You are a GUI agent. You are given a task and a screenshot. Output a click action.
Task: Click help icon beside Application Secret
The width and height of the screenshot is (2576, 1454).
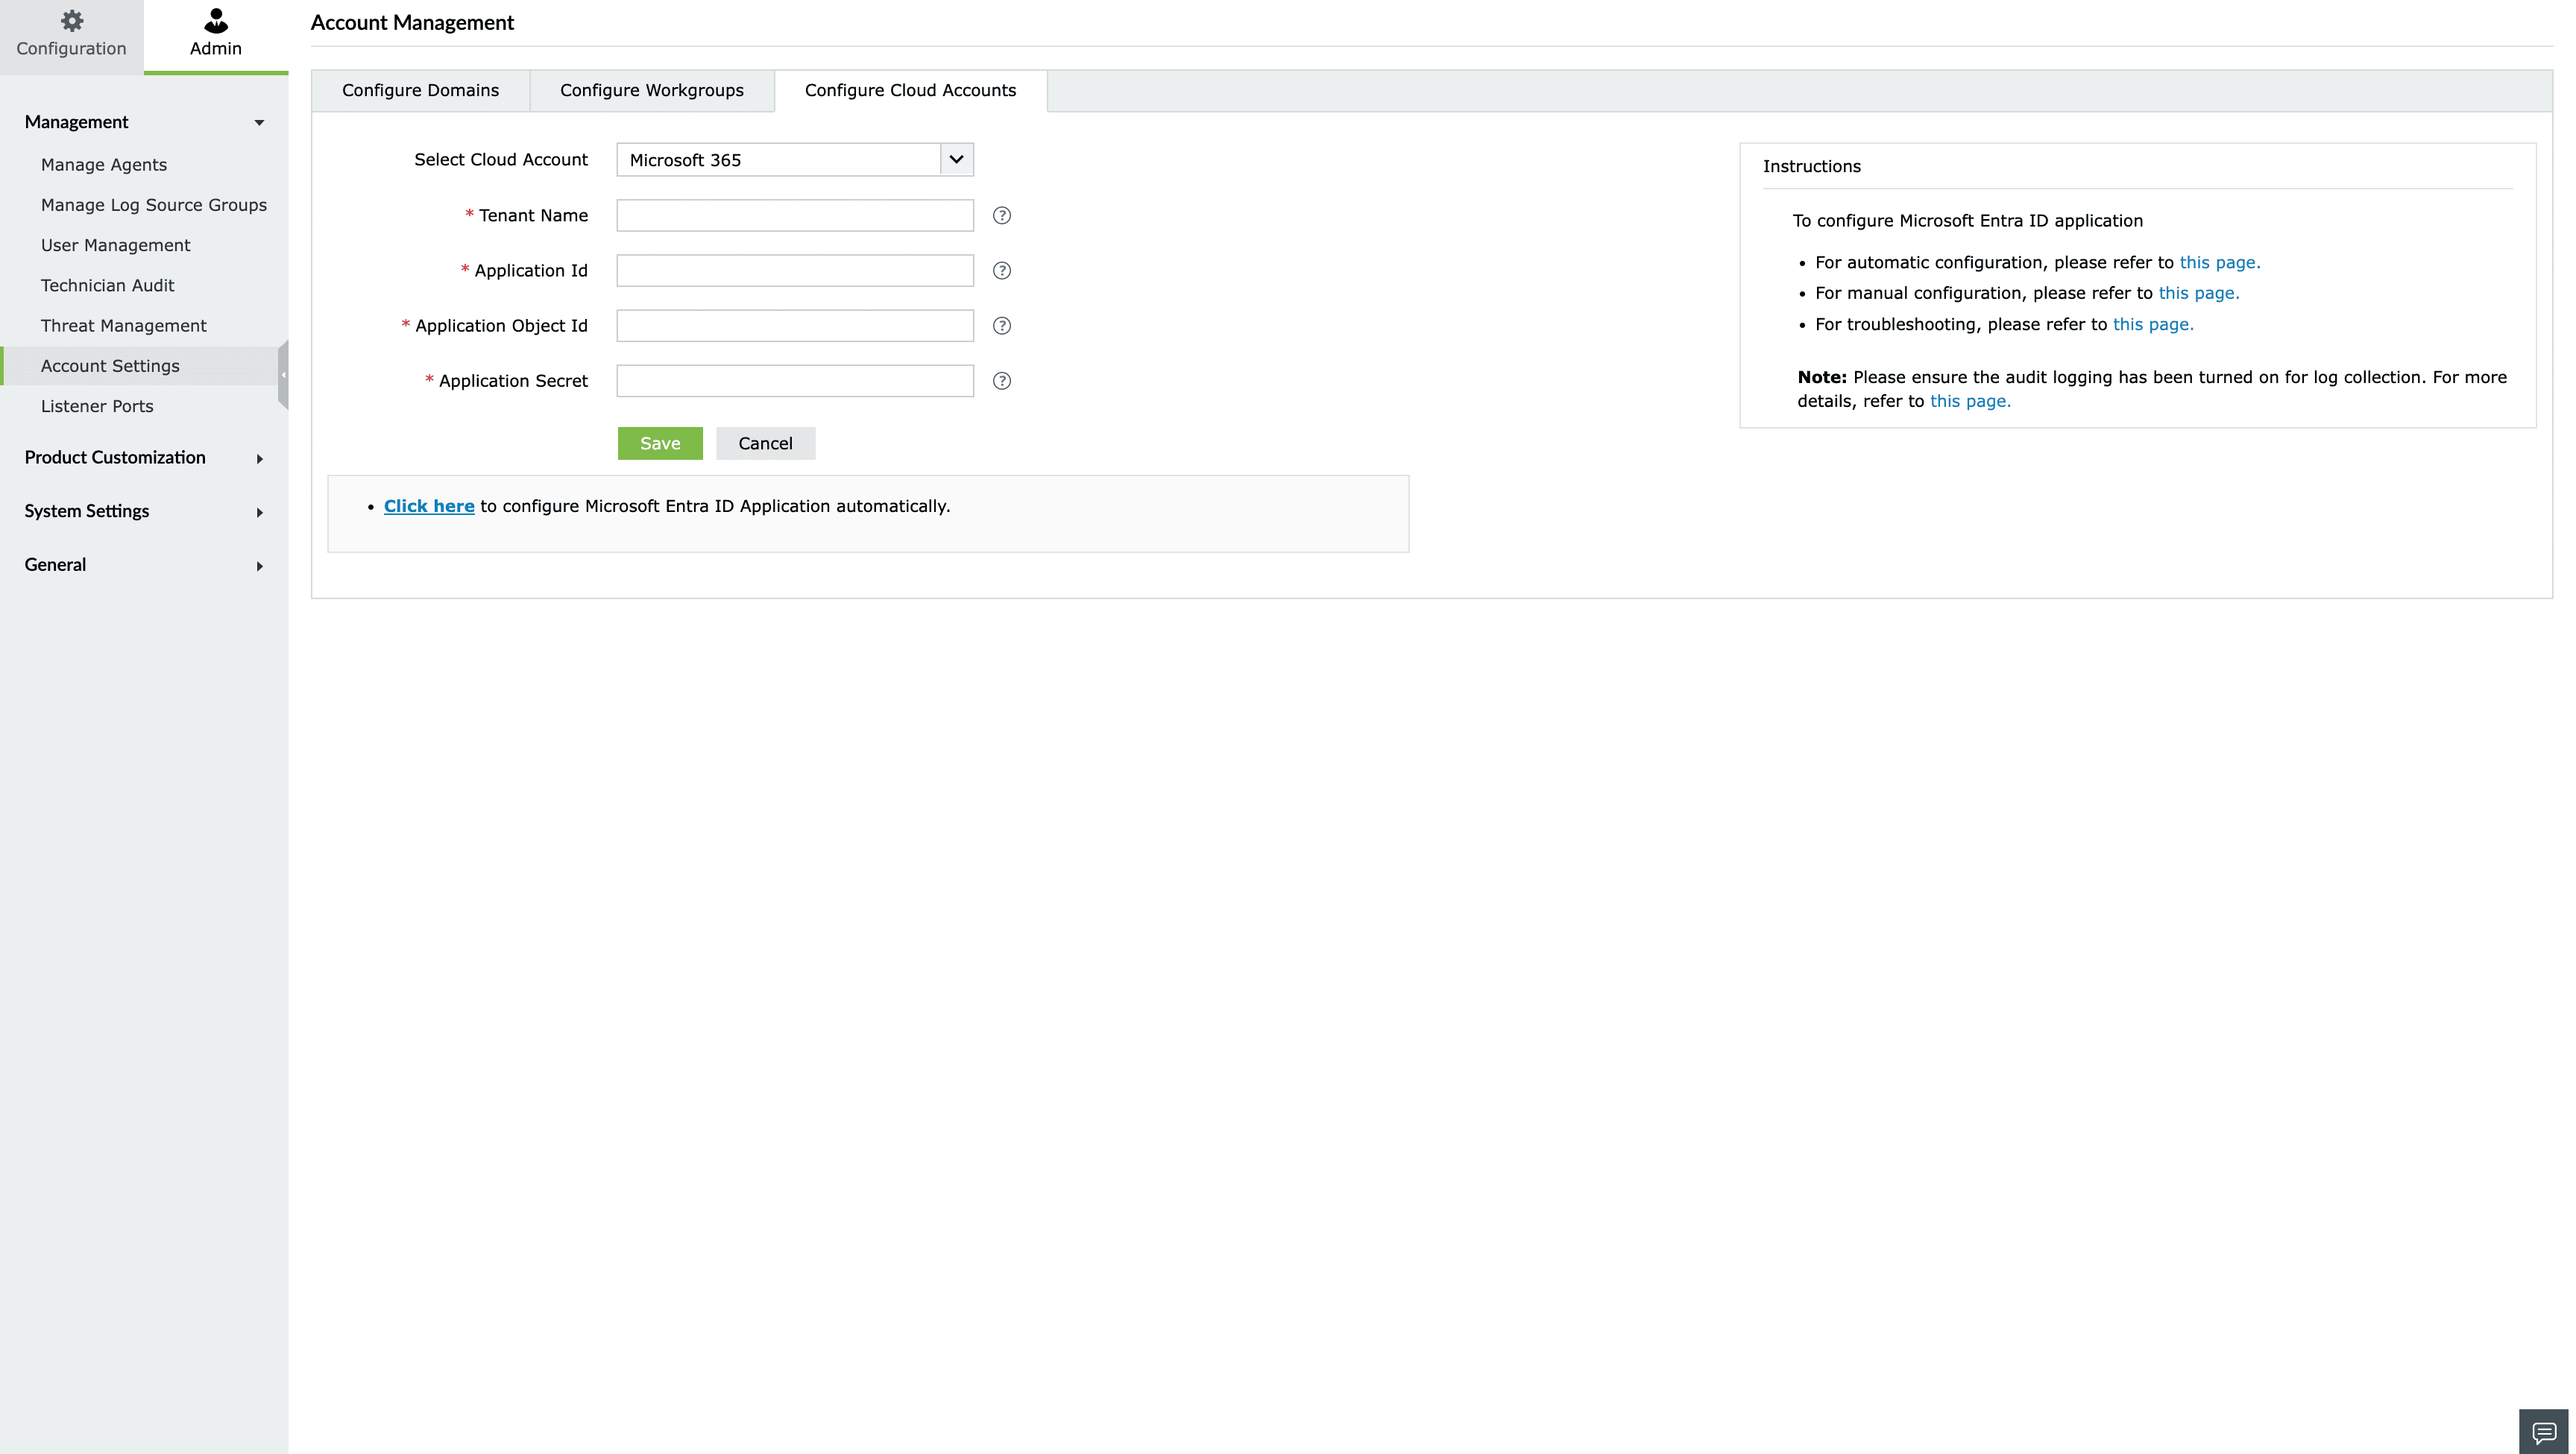click(x=1001, y=381)
